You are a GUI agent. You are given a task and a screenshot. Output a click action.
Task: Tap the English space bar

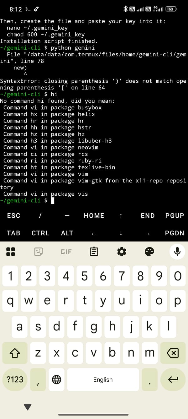(x=103, y=379)
